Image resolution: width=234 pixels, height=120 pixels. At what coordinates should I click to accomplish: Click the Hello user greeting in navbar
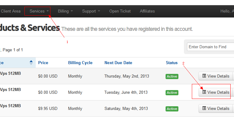point(227,11)
